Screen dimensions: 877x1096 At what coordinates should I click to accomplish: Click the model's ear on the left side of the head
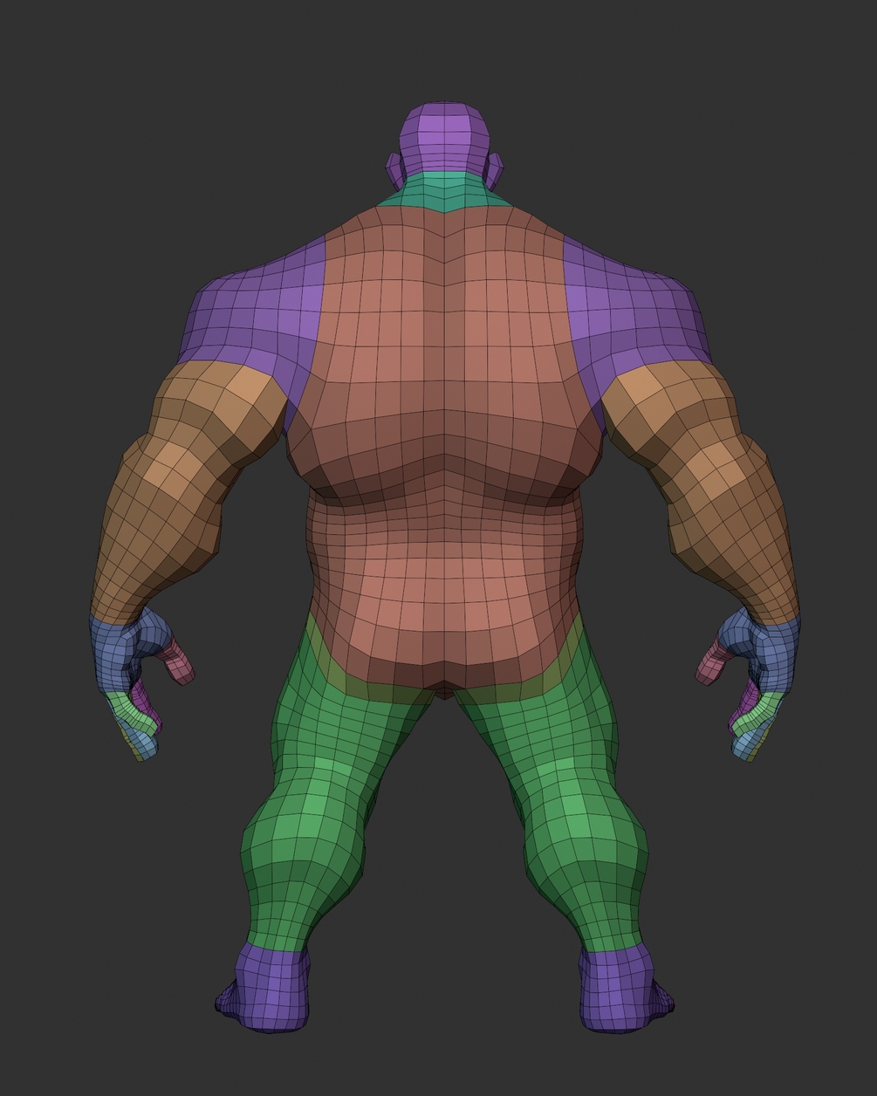(x=394, y=170)
